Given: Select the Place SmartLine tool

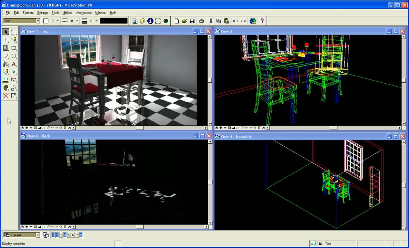Looking at the screenshot, I should [14, 40].
